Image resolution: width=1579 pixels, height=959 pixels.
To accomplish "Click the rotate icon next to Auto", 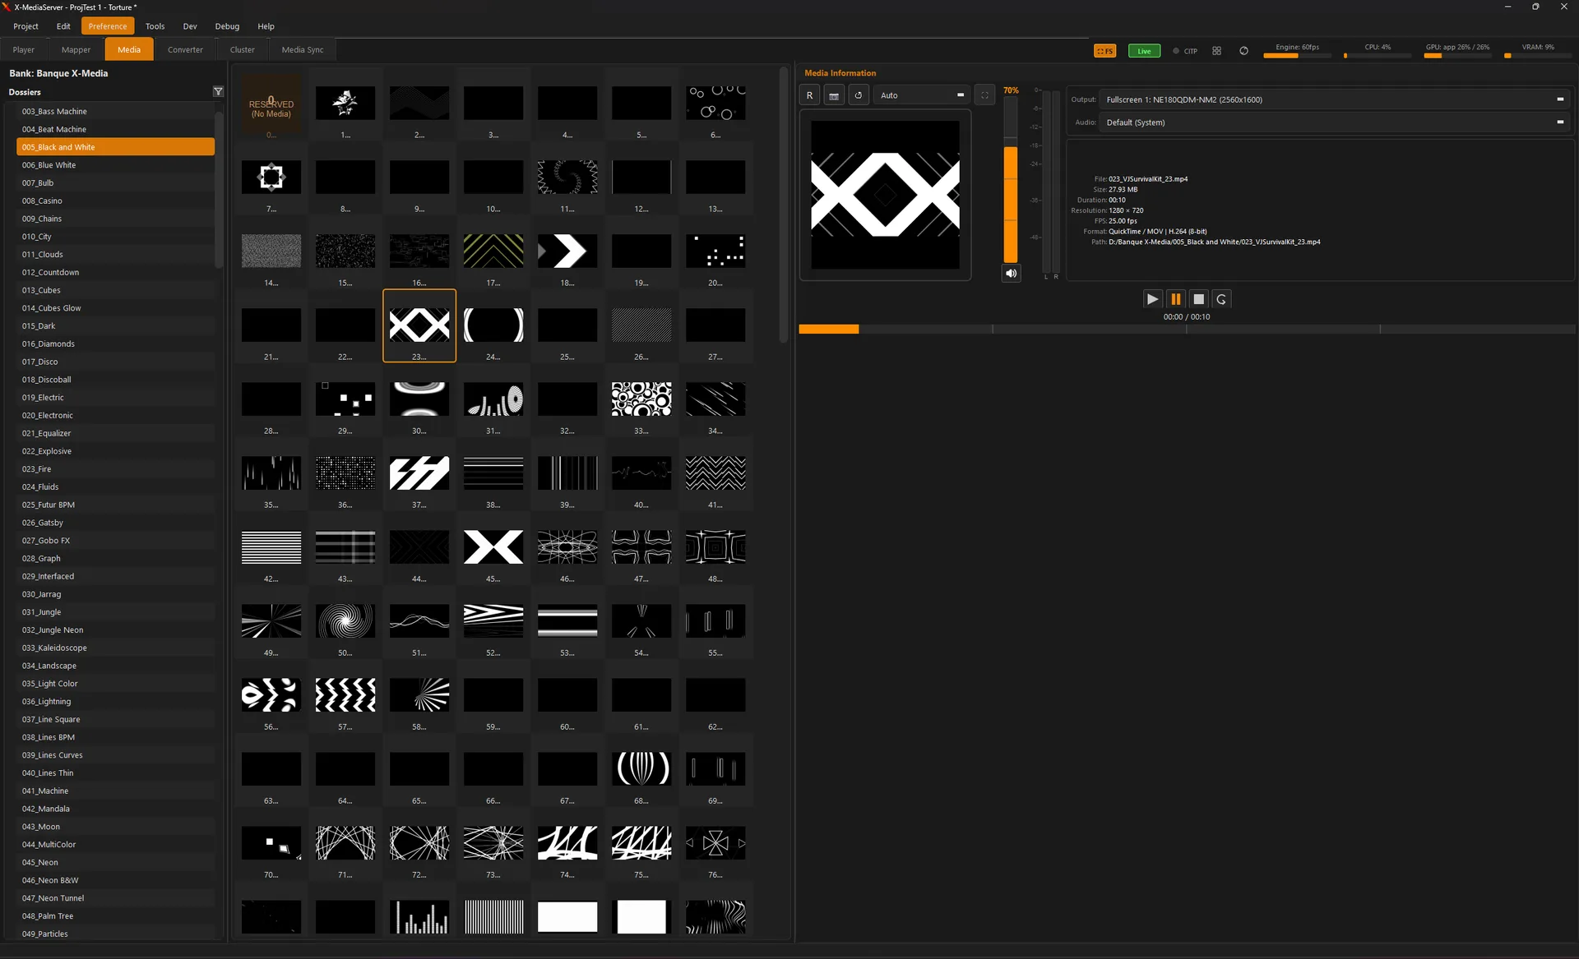I will (x=859, y=95).
